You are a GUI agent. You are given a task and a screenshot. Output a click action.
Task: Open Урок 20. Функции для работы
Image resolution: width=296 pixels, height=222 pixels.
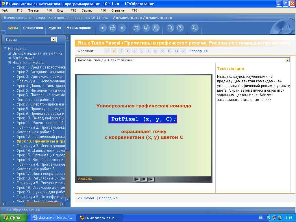41,192
